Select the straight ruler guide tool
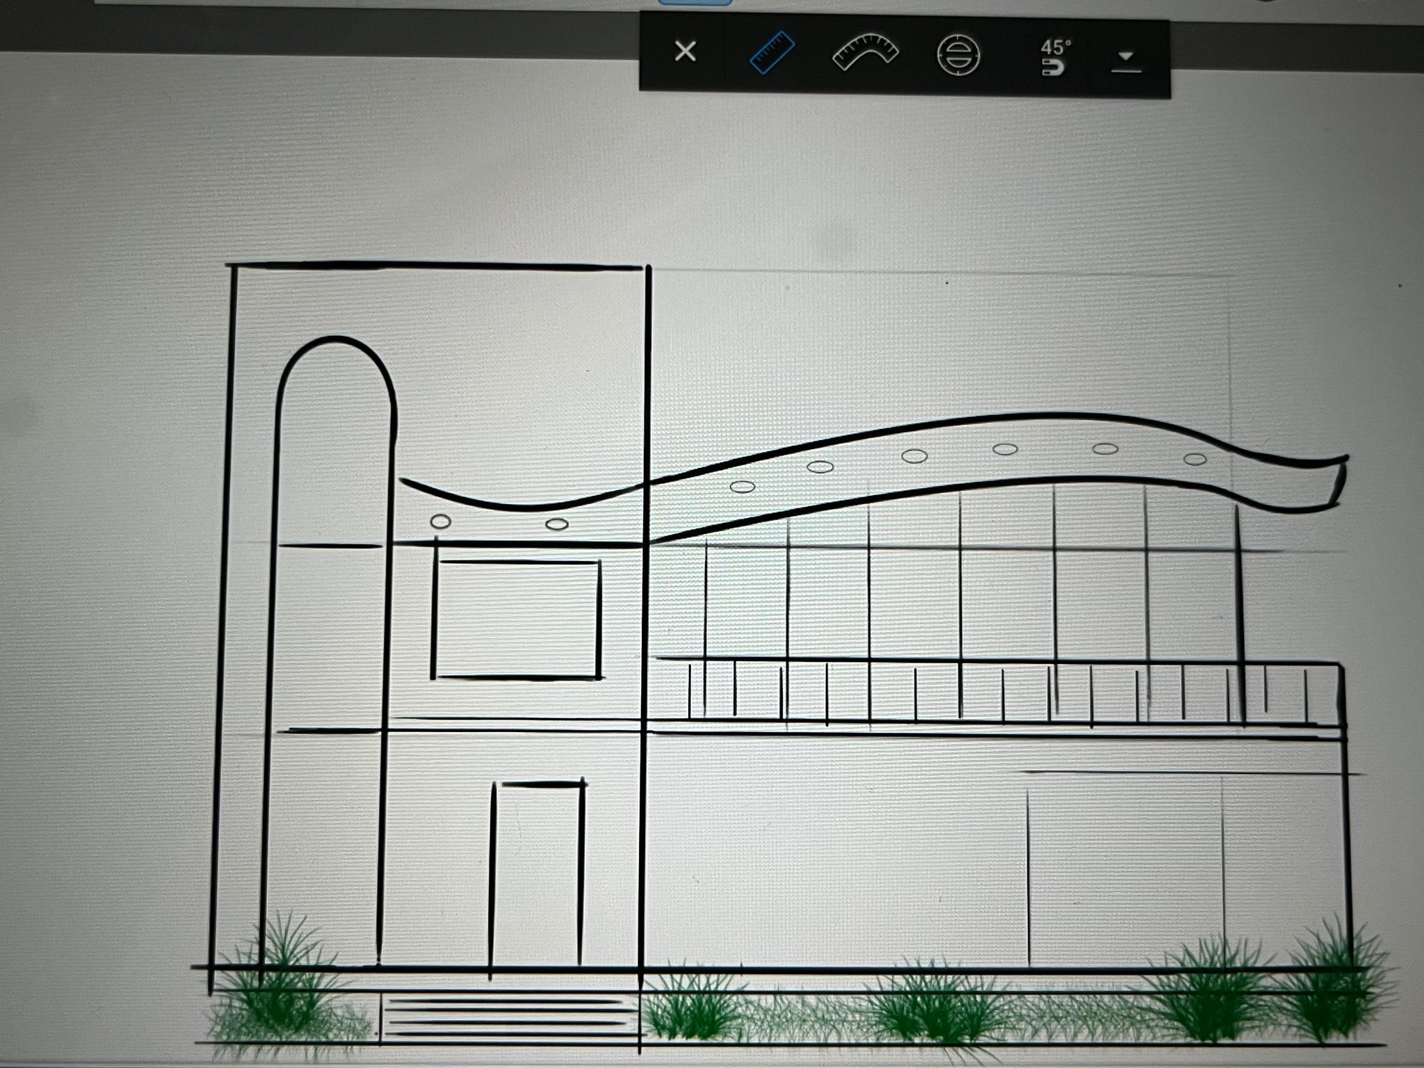The width and height of the screenshot is (1424, 1068). [x=772, y=52]
